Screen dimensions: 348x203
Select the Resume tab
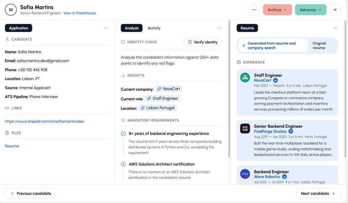pyautogui.click(x=247, y=28)
